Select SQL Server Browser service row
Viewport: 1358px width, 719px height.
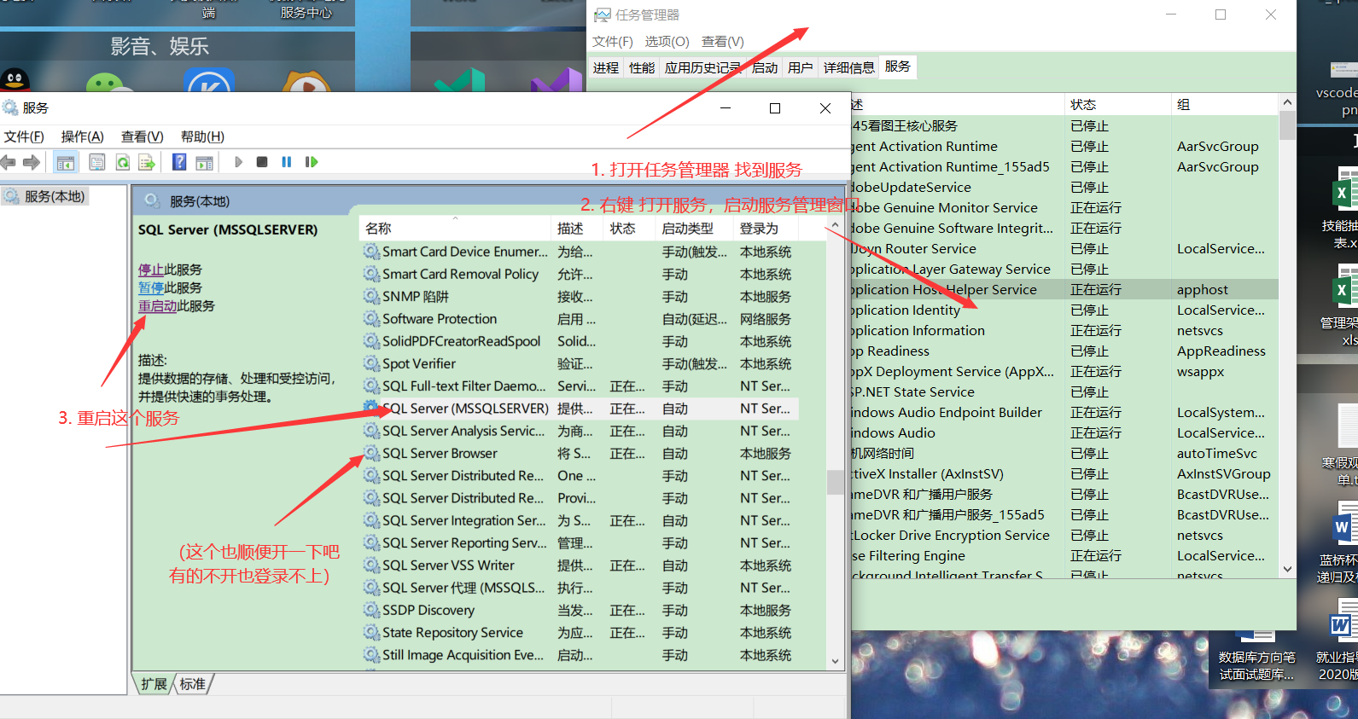pos(580,454)
